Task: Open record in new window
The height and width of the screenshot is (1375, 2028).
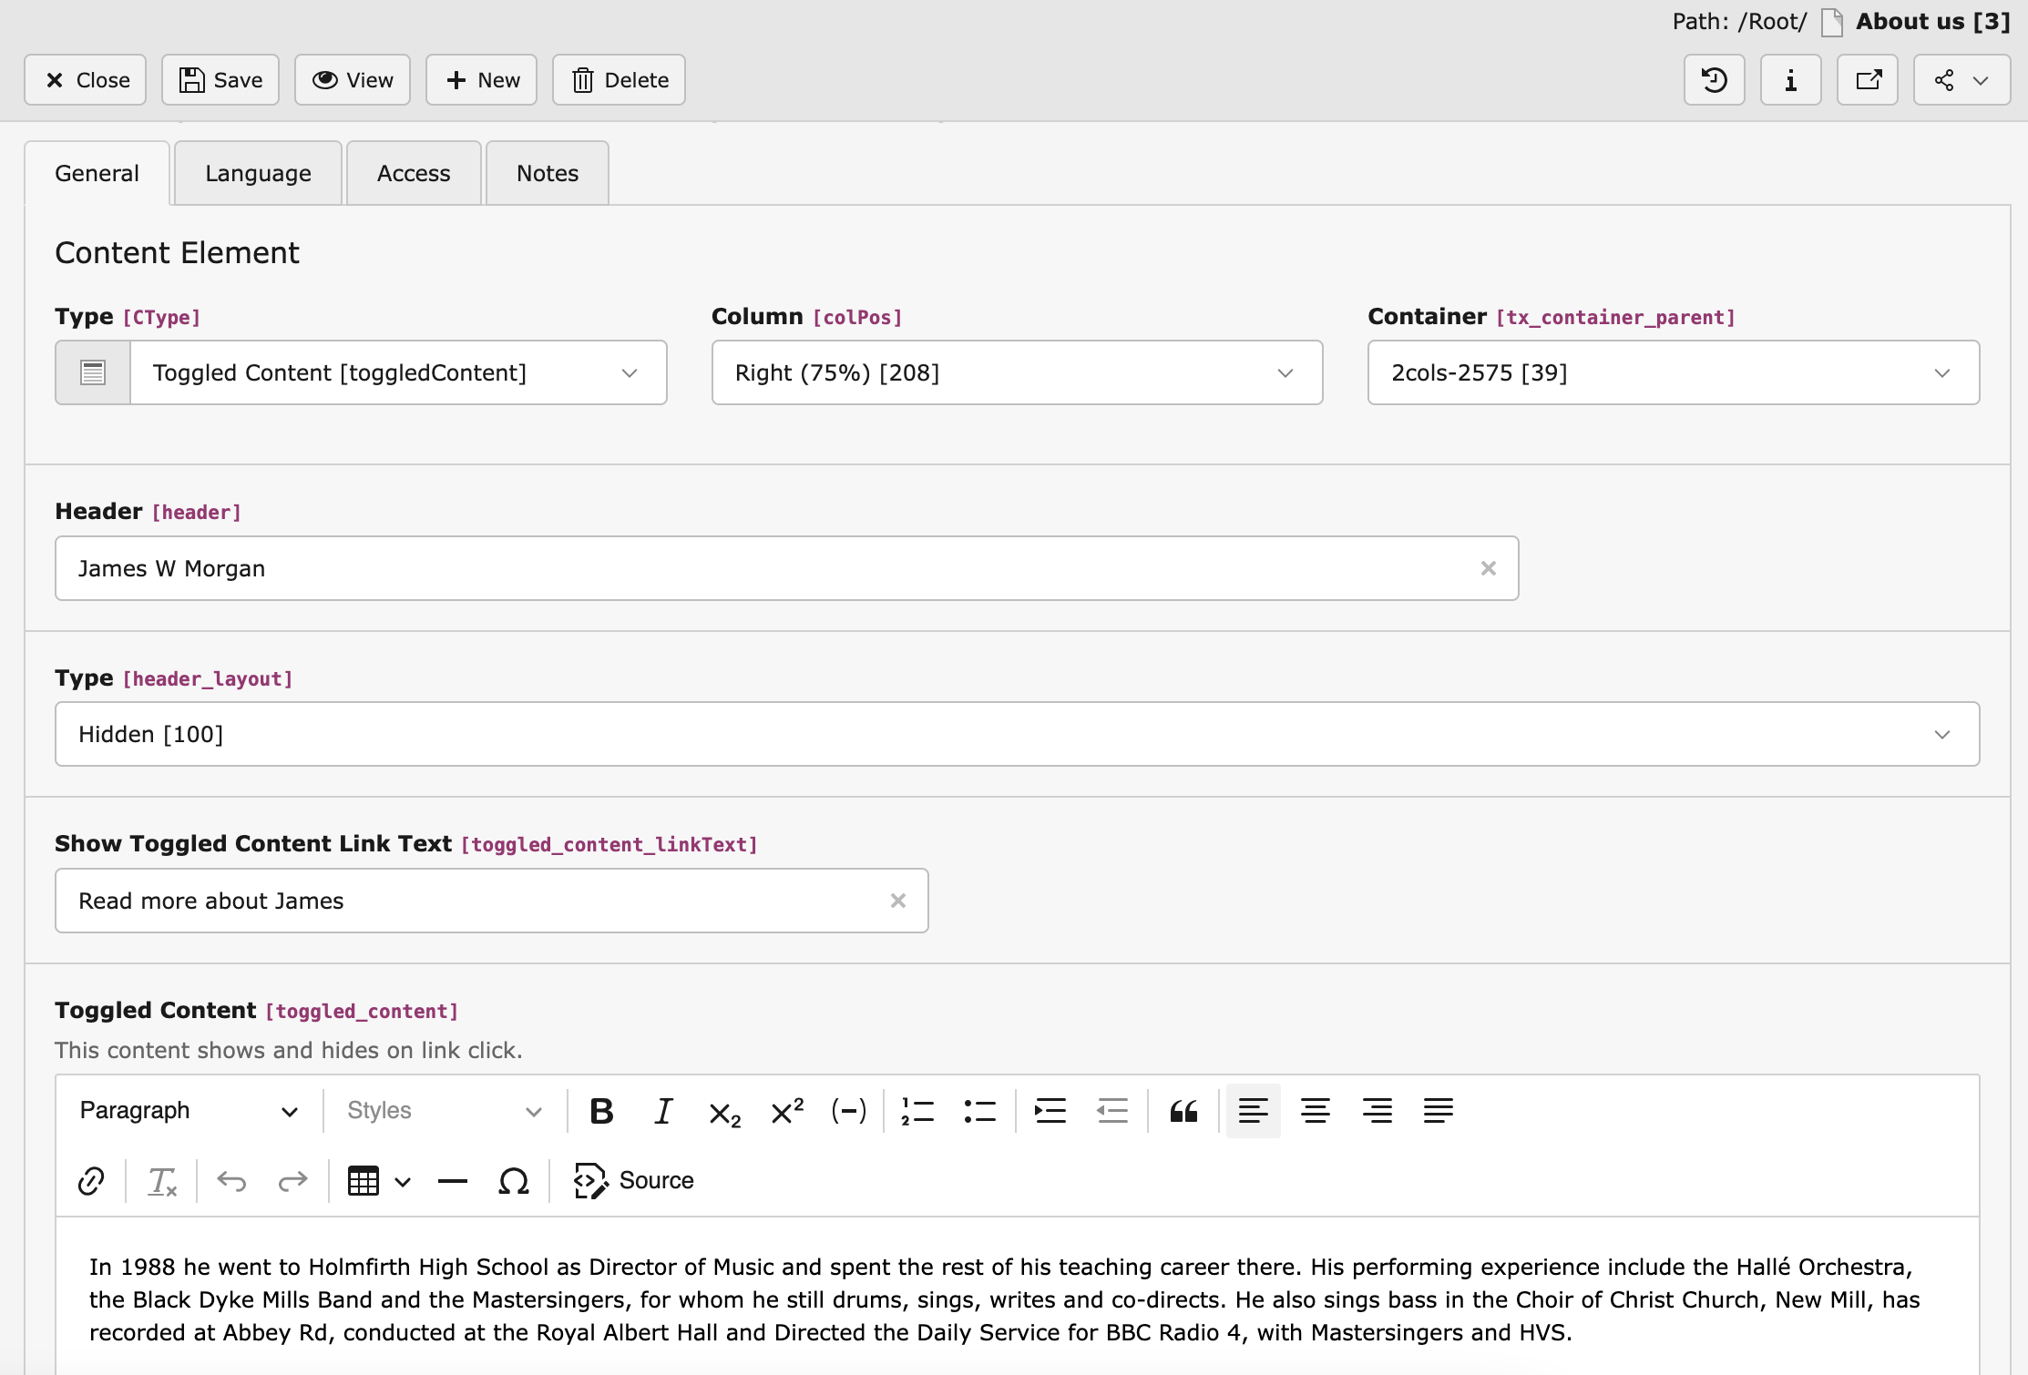Action: 1867,80
